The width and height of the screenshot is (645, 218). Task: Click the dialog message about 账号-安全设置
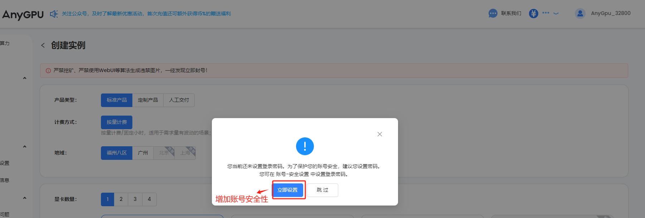304,174
